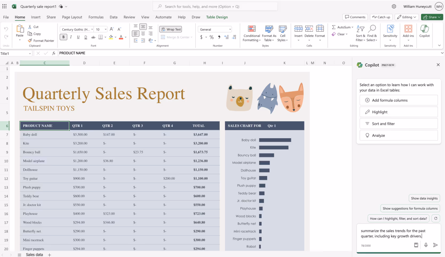The width and height of the screenshot is (445, 257).
Task: Click the Cut scissors icon
Action: click(30, 27)
